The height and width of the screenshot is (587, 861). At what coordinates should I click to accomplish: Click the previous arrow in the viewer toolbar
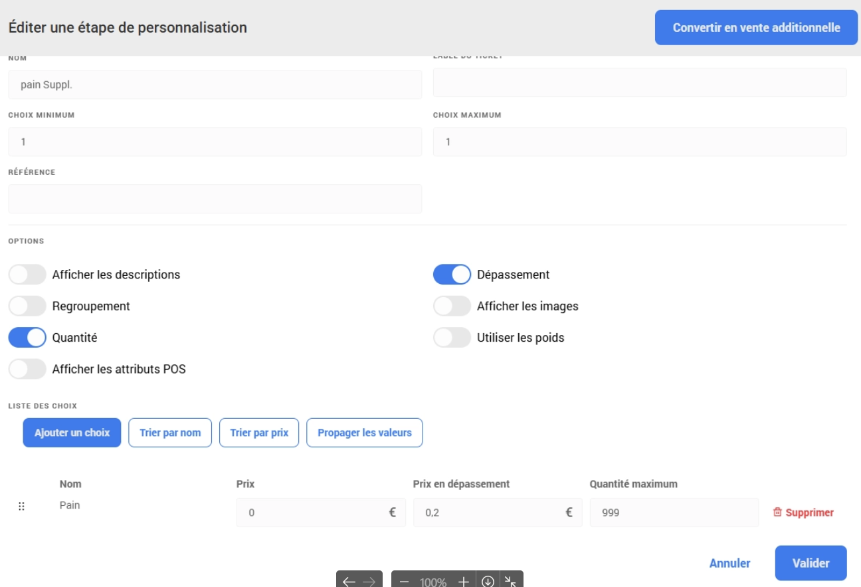pos(349,581)
